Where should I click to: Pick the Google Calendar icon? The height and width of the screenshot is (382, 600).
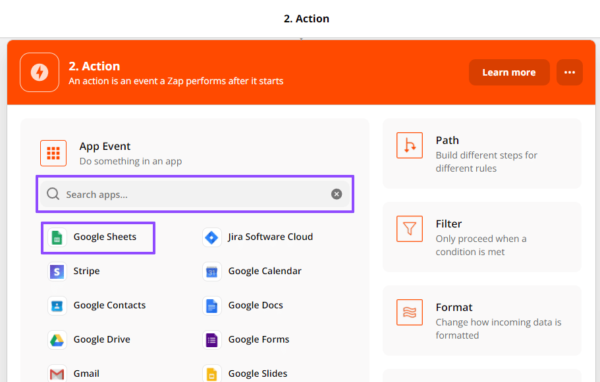click(211, 272)
